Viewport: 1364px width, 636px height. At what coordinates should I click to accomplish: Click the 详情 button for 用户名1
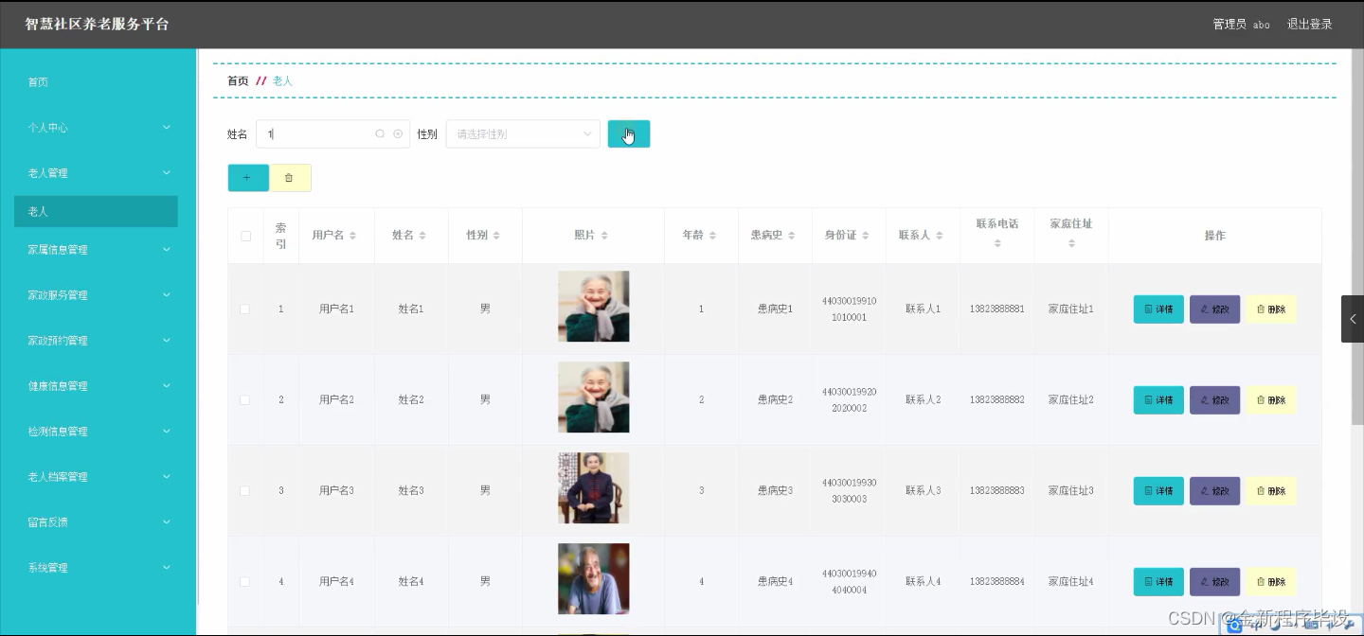1158,309
